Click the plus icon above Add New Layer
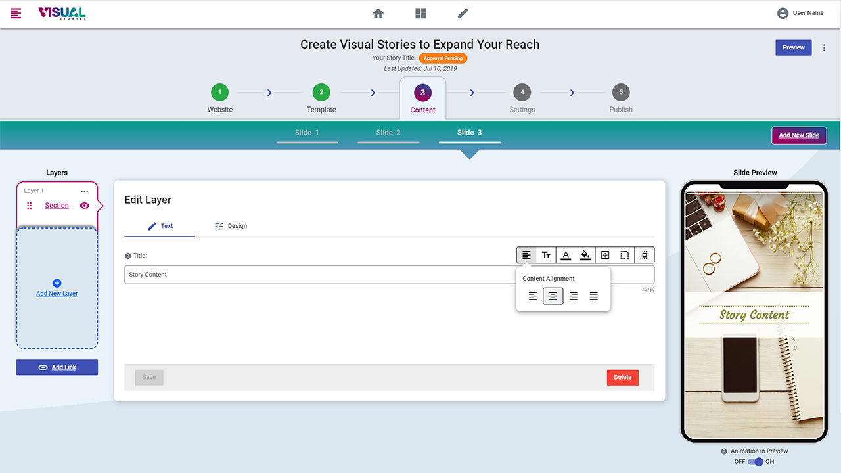The height and width of the screenshot is (473, 841). tap(57, 283)
